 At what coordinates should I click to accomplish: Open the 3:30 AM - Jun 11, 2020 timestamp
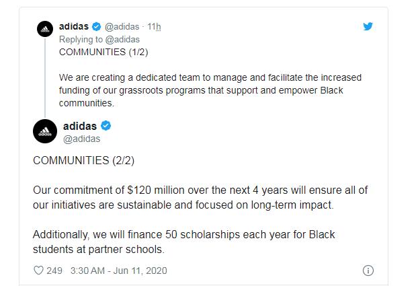118,271
